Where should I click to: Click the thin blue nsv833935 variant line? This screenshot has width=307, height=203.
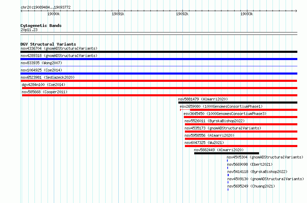(159, 66)
